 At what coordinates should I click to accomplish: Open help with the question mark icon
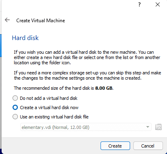coord(139,4)
